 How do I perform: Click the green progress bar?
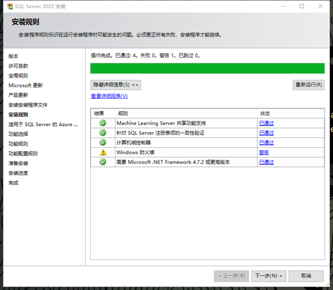[x=207, y=68]
